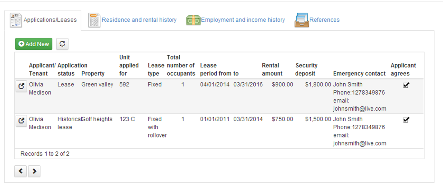
Task: Click the Residence and rental history document icon
Action: point(94,20)
